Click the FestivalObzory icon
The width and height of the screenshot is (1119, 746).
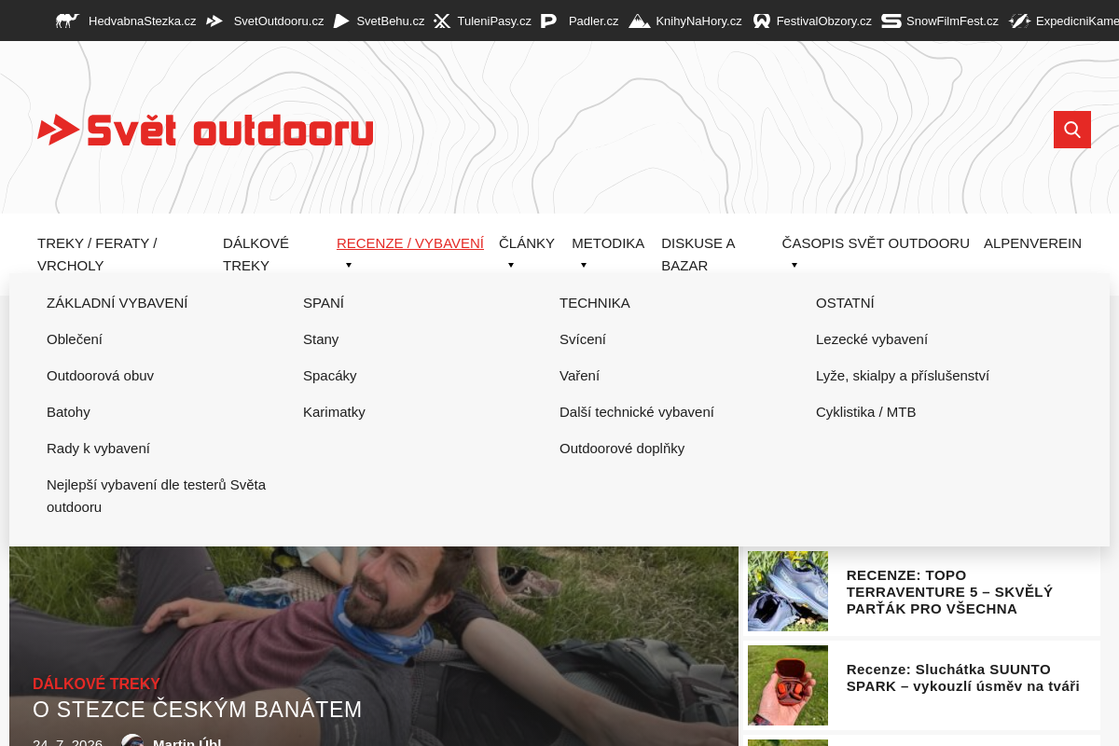tap(762, 21)
